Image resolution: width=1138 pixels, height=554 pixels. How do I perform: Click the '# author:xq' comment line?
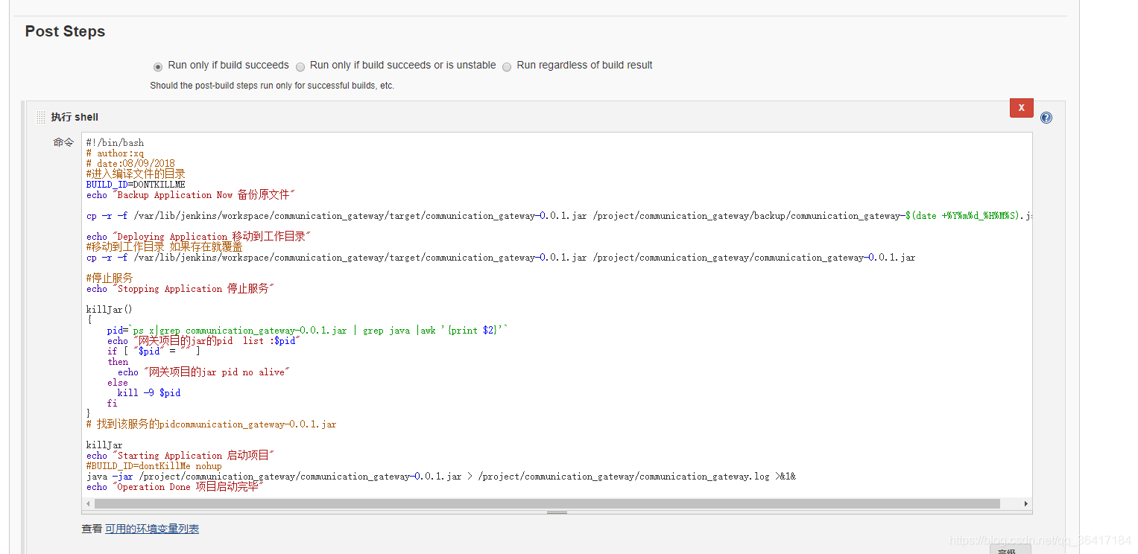coord(115,153)
